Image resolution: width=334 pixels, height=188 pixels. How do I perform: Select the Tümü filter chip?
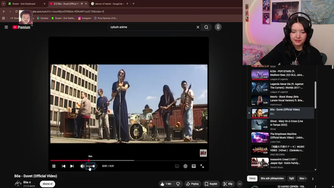252,178
